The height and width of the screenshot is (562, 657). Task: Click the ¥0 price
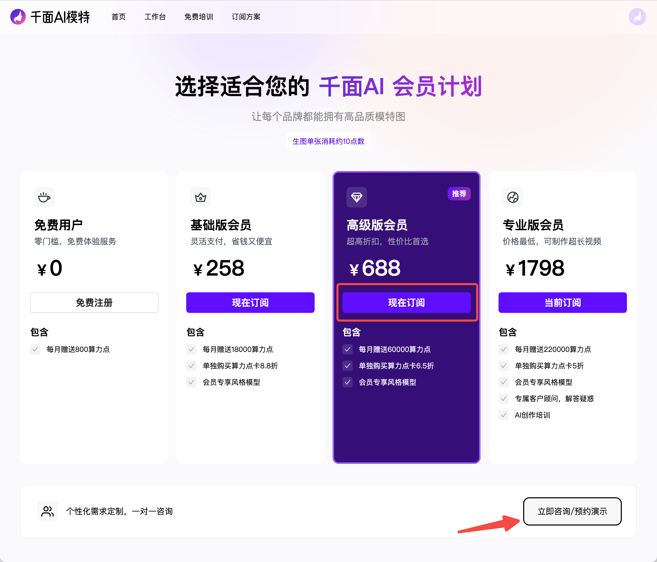(50, 268)
